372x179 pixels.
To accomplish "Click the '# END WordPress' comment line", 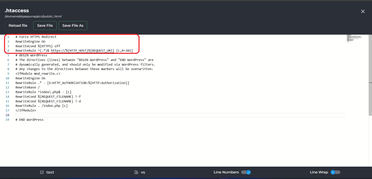I will (29, 120).
